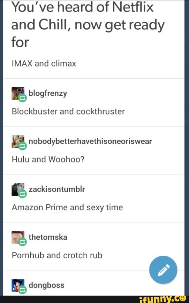Open blogfrenzy's avatar thumbnail
This screenshot has width=189, height=303.
(x=18, y=93)
